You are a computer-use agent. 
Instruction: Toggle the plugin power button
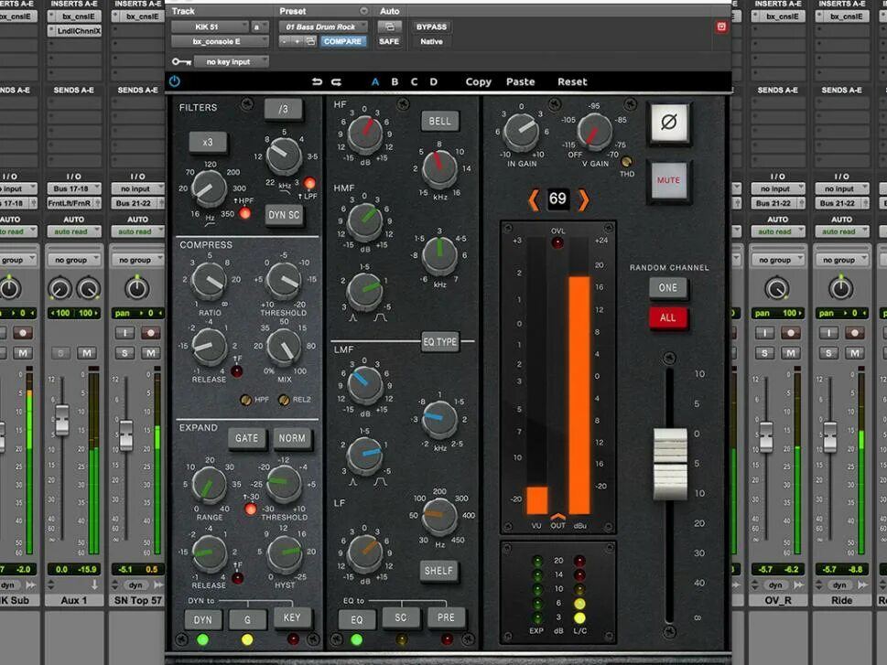pos(175,81)
